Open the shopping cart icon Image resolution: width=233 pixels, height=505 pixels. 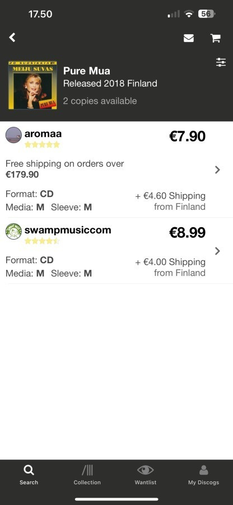[x=215, y=38]
